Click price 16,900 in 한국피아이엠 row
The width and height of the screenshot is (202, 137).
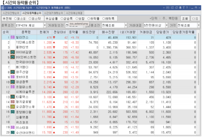click(47, 62)
